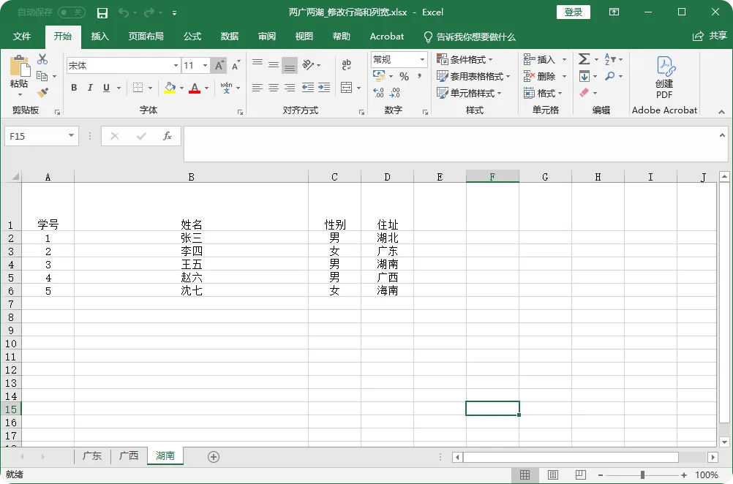Click the zoom slider handle
This screenshot has width=733, height=484.
642,475
